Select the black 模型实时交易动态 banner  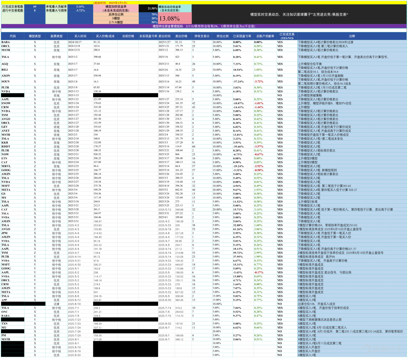click(299, 15)
